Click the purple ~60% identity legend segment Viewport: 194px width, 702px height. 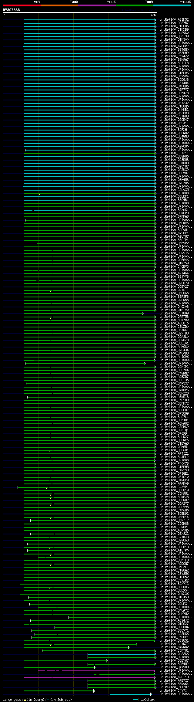97,5
